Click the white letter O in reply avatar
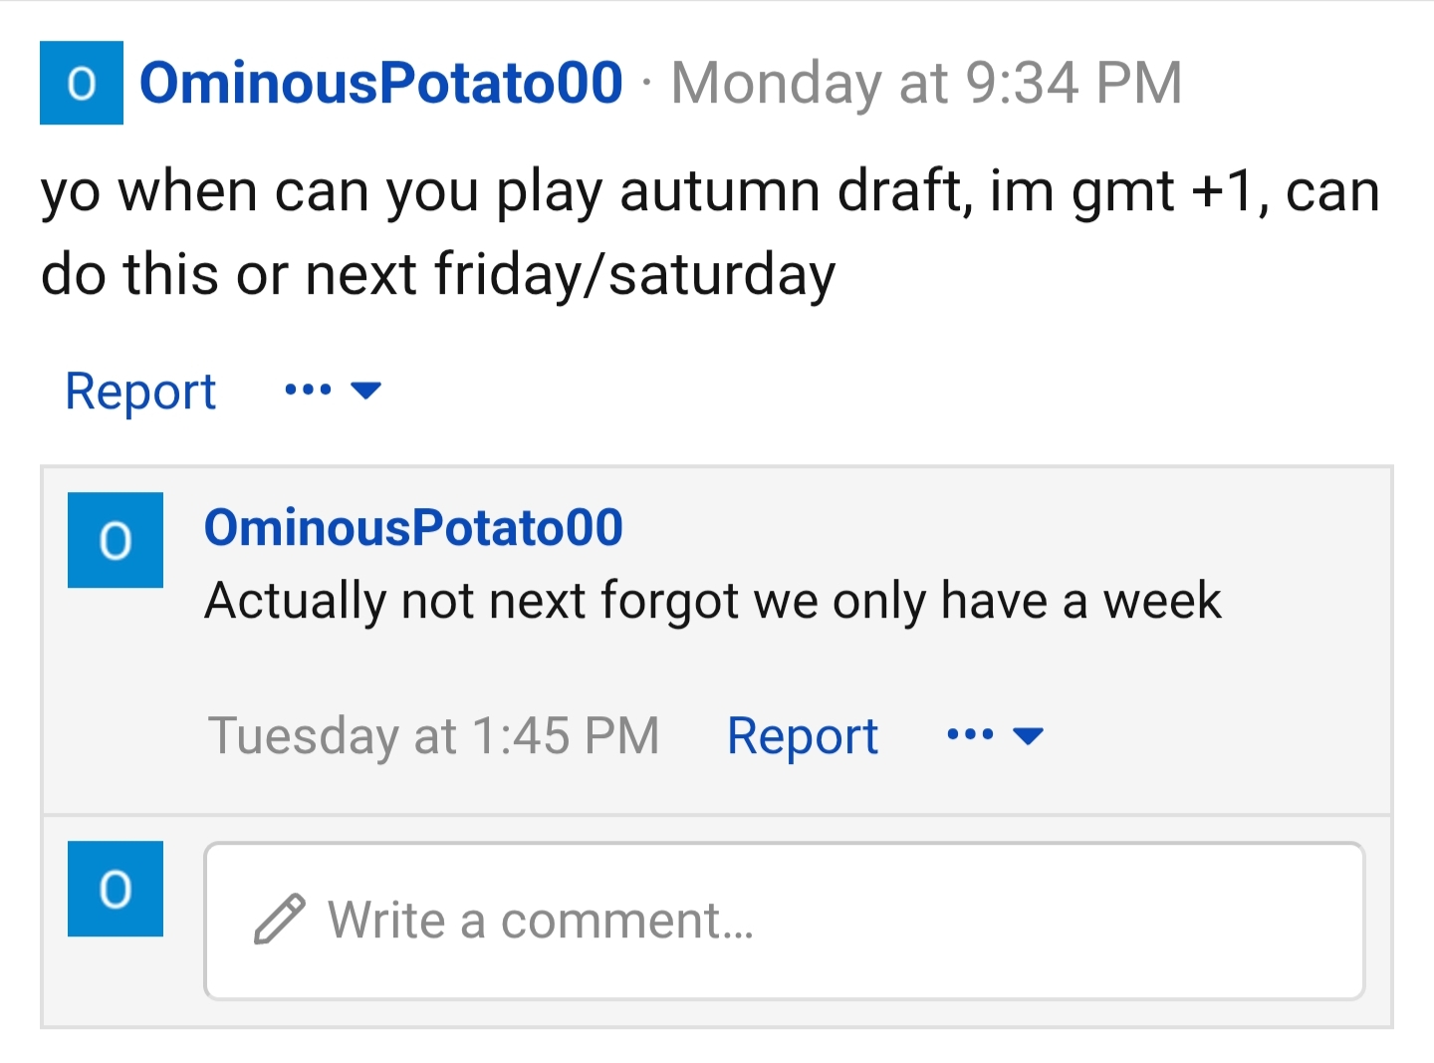The image size is (1434, 1063). click(x=116, y=541)
